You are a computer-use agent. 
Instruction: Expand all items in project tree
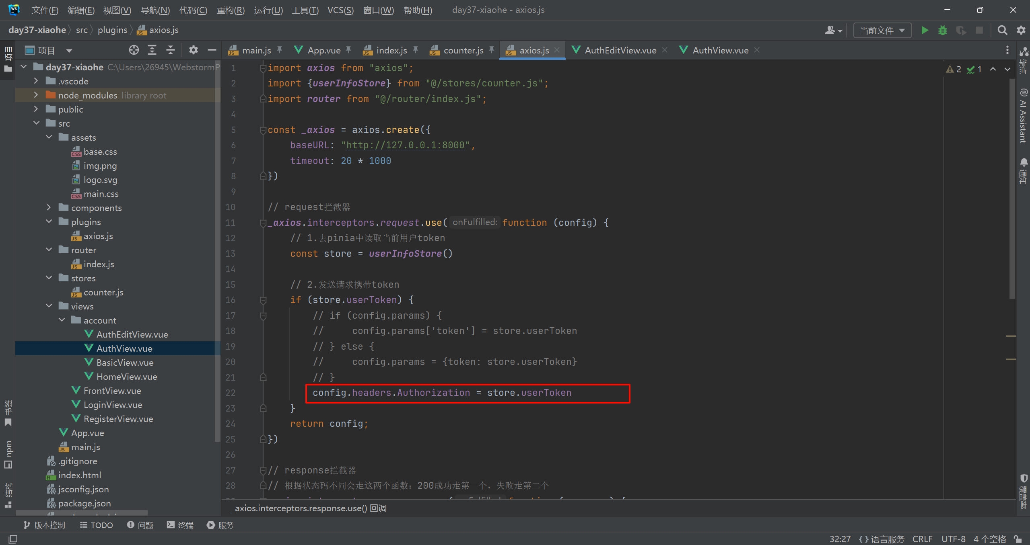click(x=152, y=50)
